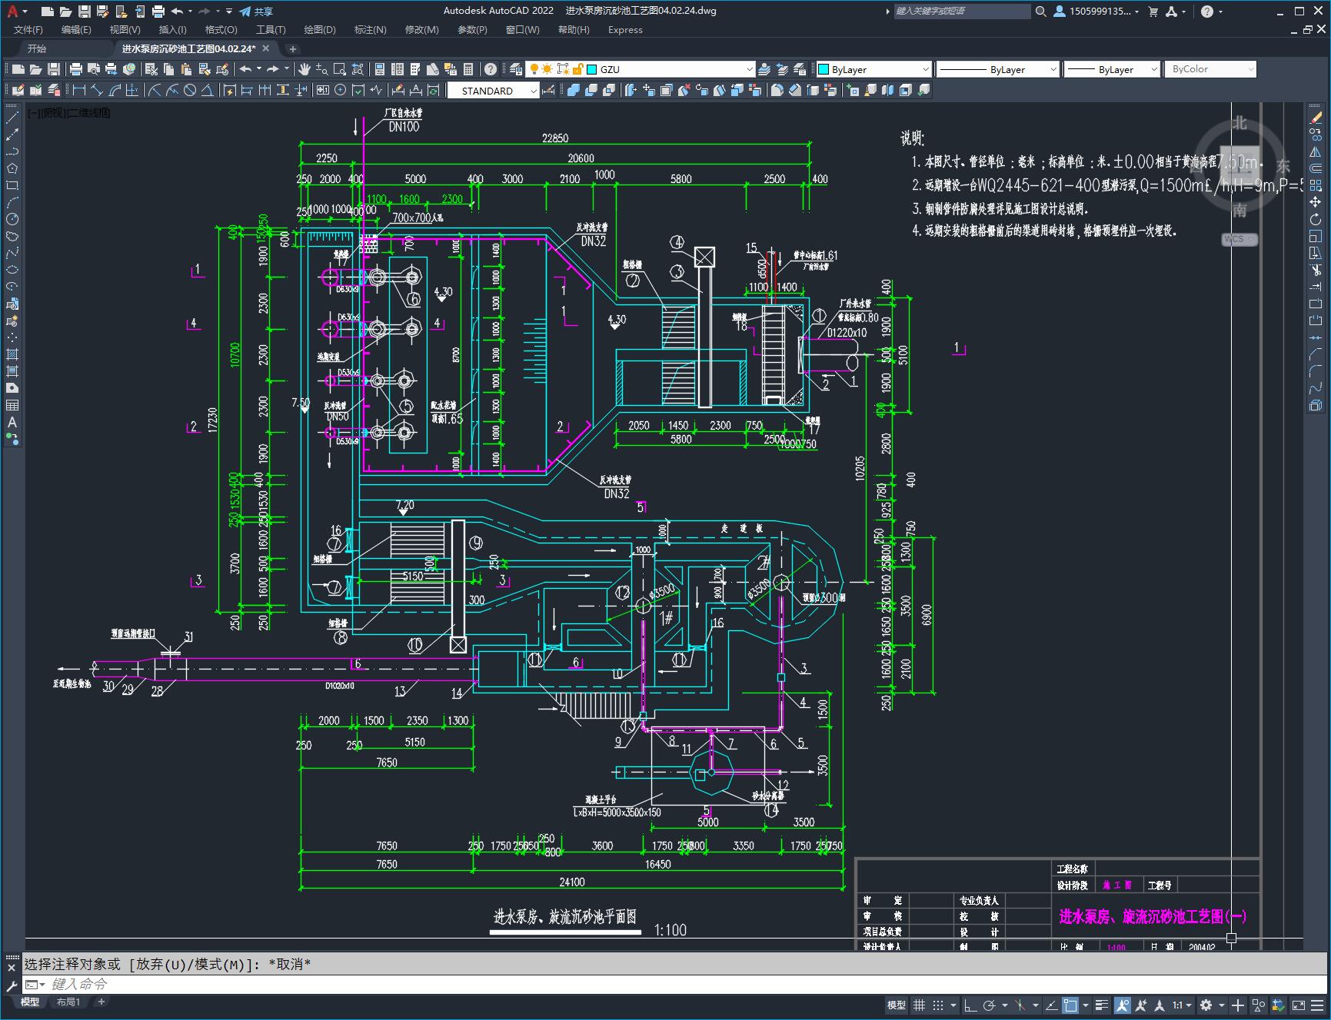Image resolution: width=1331 pixels, height=1020 pixels.
Task: Open the 视图(V) menu
Action: tap(125, 30)
